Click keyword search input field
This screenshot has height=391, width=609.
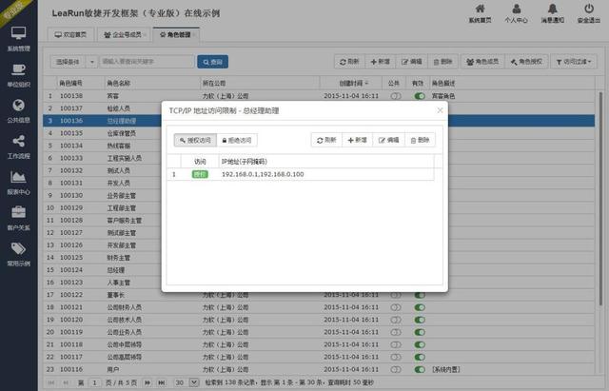pos(147,62)
